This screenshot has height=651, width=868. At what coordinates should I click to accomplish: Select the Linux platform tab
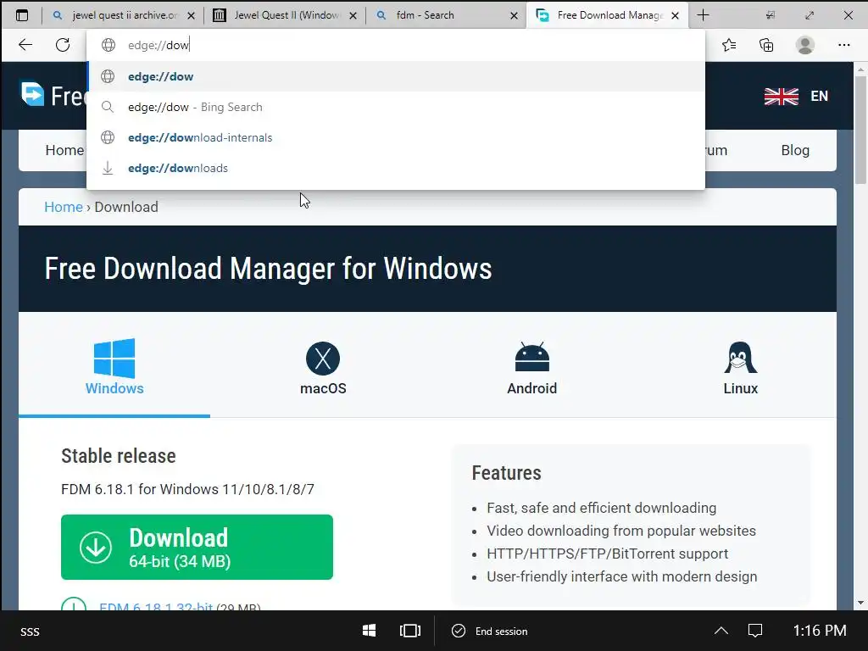pyautogui.click(x=740, y=365)
